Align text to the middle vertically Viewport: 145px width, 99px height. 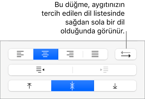point(73,86)
